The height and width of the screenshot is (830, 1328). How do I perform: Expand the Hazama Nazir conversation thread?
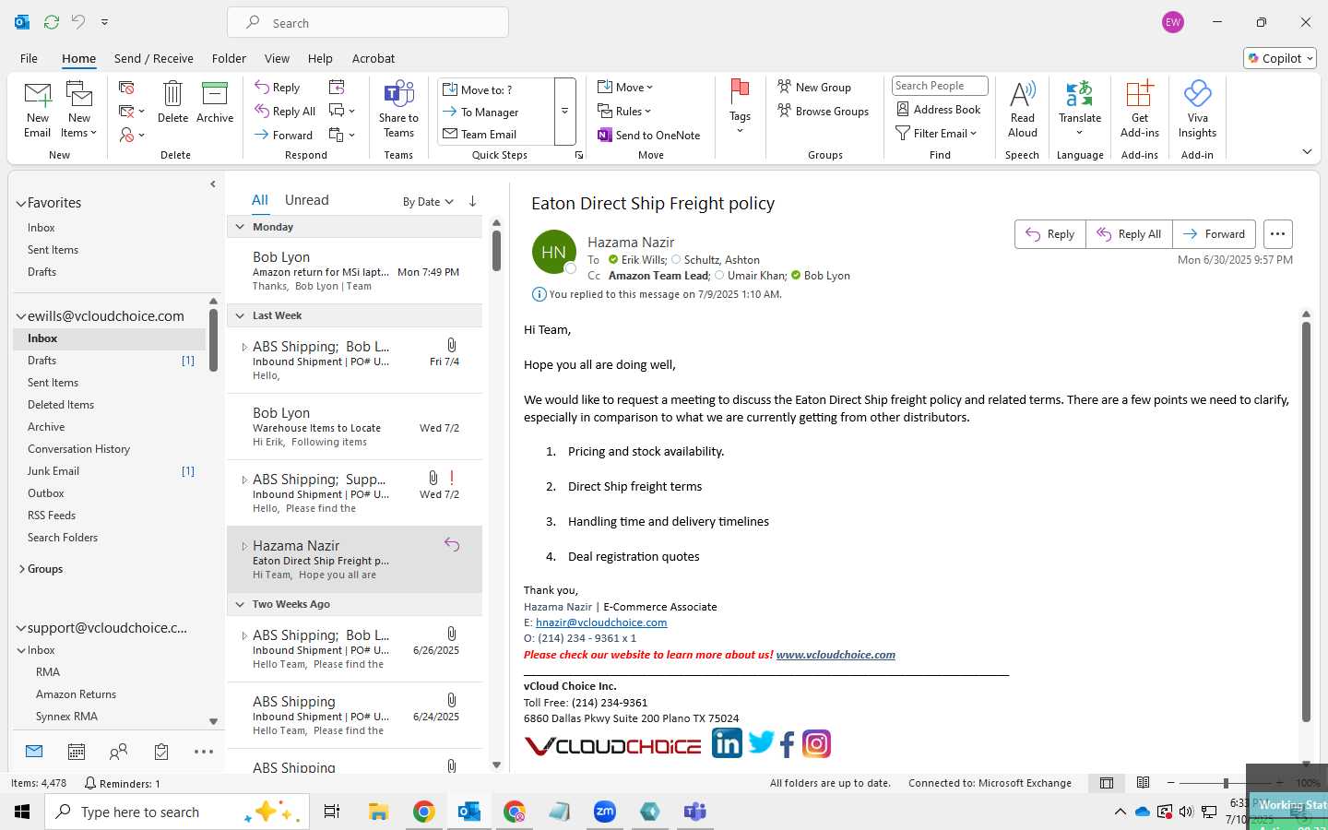point(244,546)
